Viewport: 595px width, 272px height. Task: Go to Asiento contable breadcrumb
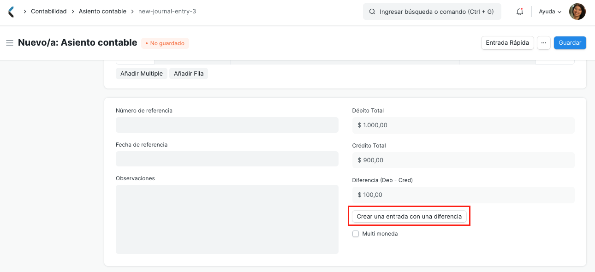(102, 12)
